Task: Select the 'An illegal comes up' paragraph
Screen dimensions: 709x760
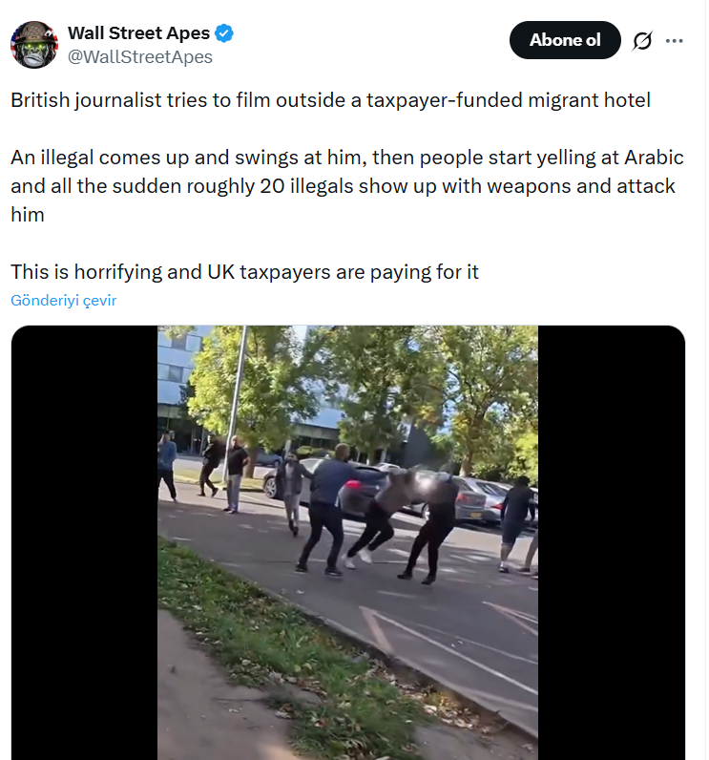Action: (x=347, y=185)
